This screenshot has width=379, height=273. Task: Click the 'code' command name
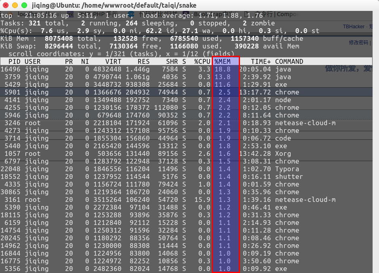(x=283, y=139)
